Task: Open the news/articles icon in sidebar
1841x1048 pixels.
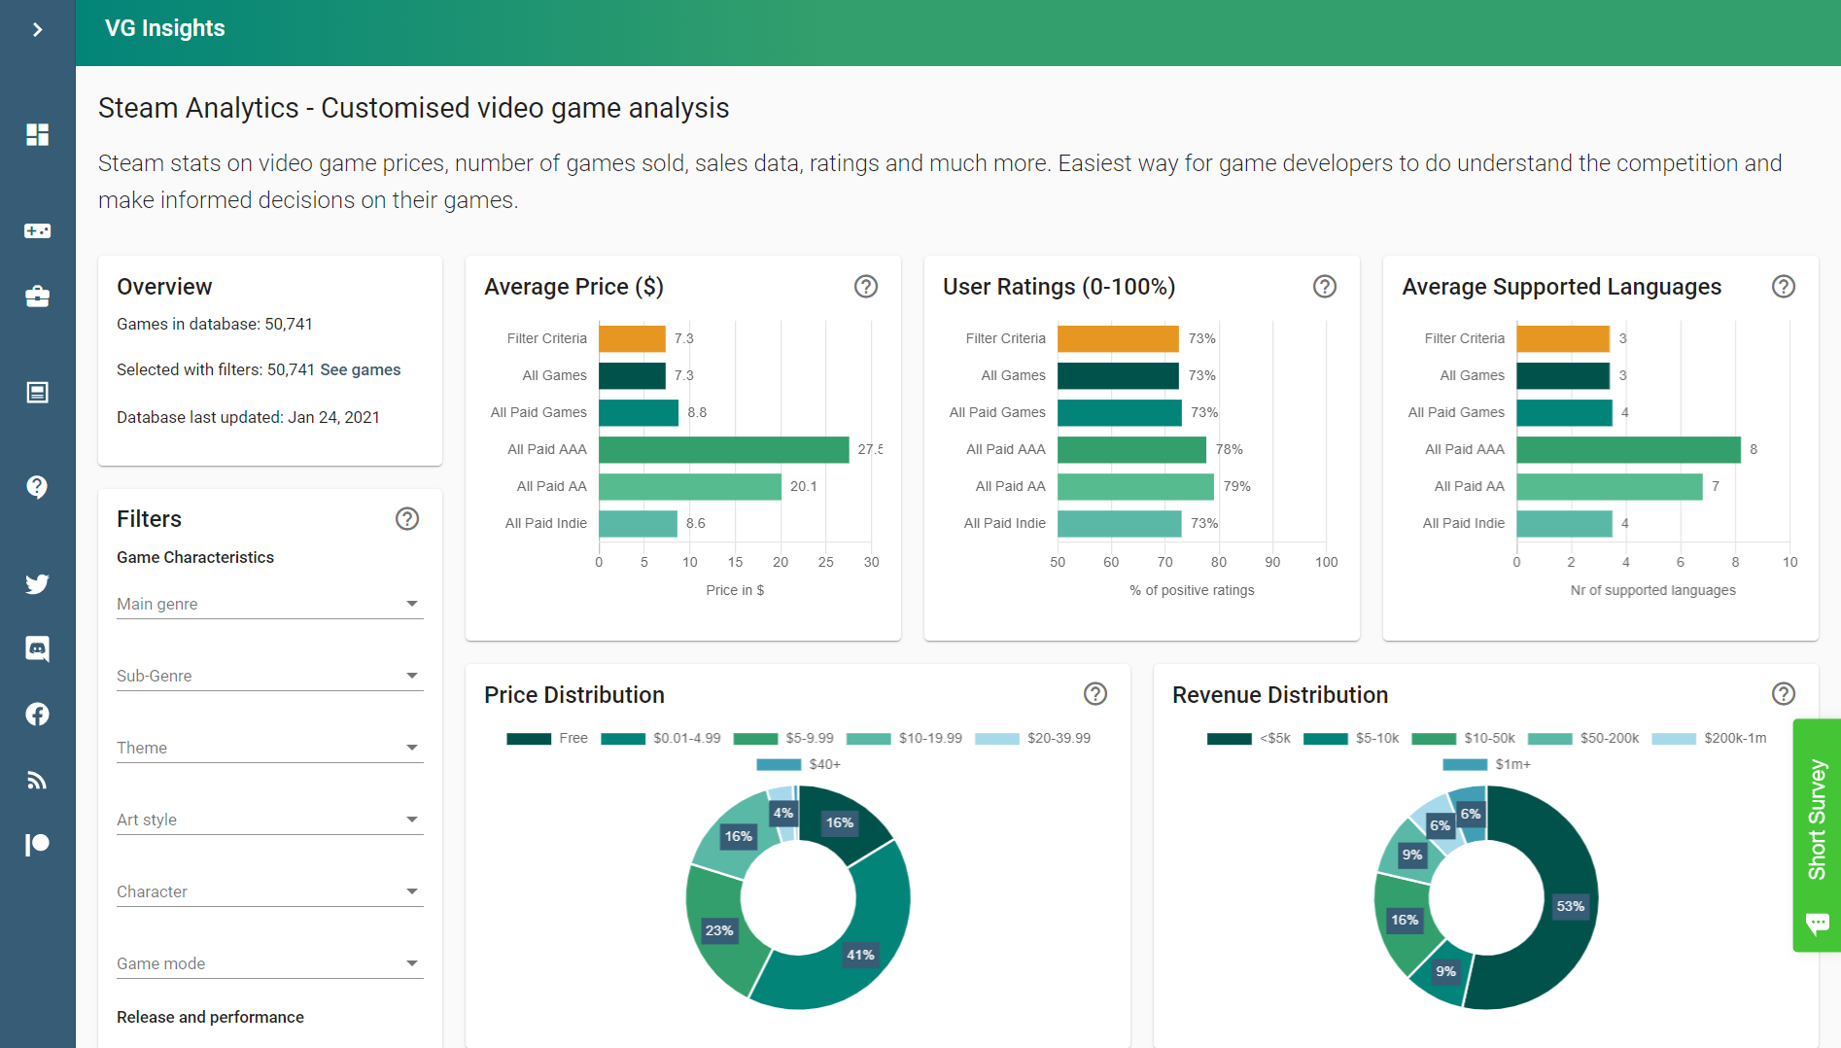Action: pyautogui.click(x=37, y=392)
